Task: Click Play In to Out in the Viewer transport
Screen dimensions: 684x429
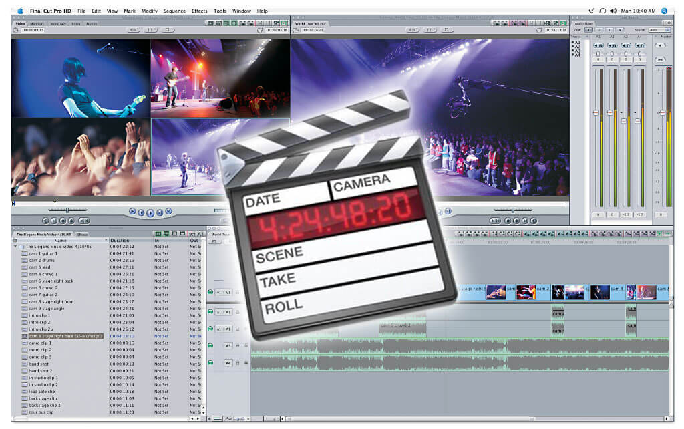Action: click(x=141, y=212)
